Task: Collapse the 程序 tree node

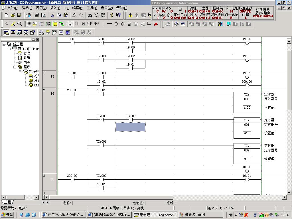Action: tap(15, 67)
